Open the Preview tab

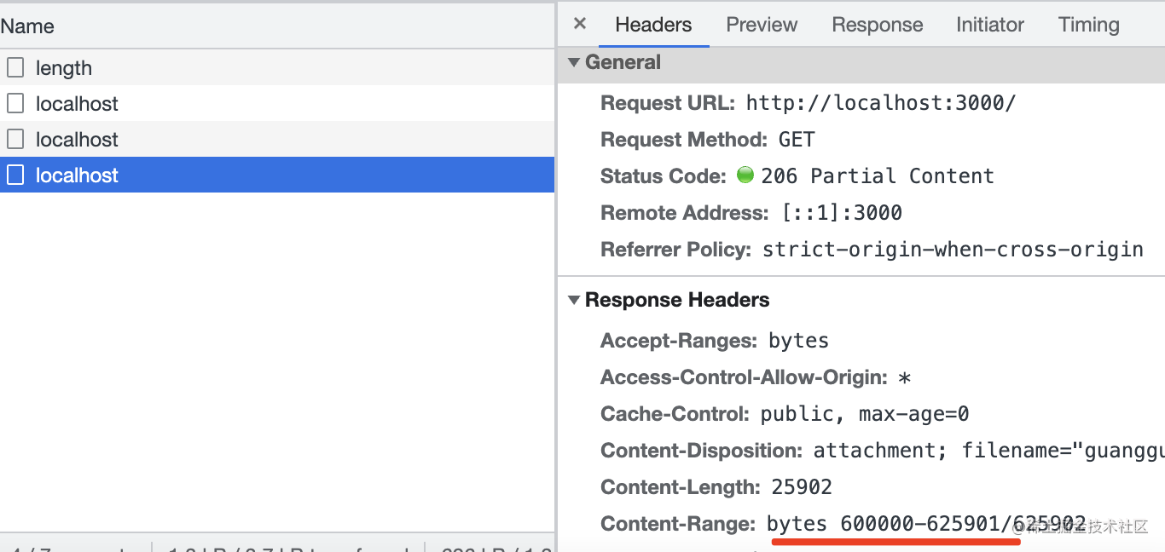pyautogui.click(x=762, y=25)
